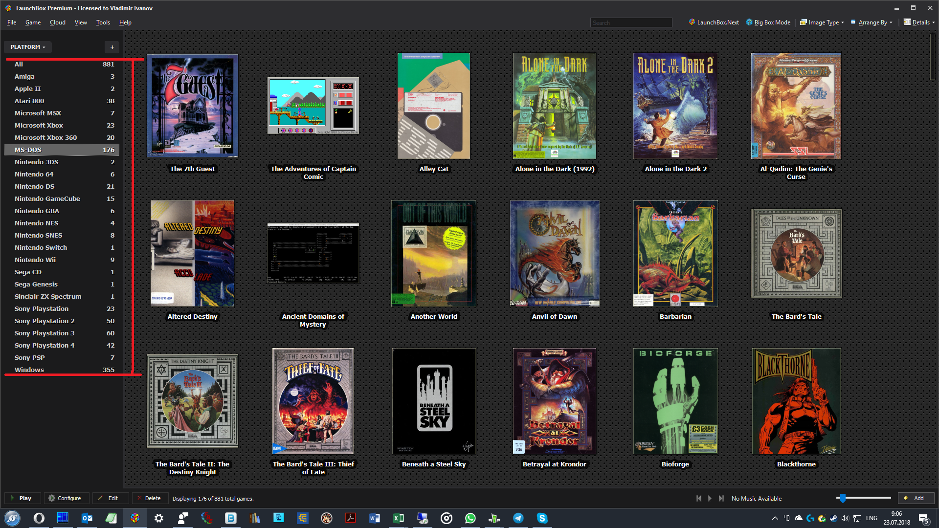The height and width of the screenshot is (528, 939).
Task: Open the Tools menu
Action: click(x=103, y=22)
